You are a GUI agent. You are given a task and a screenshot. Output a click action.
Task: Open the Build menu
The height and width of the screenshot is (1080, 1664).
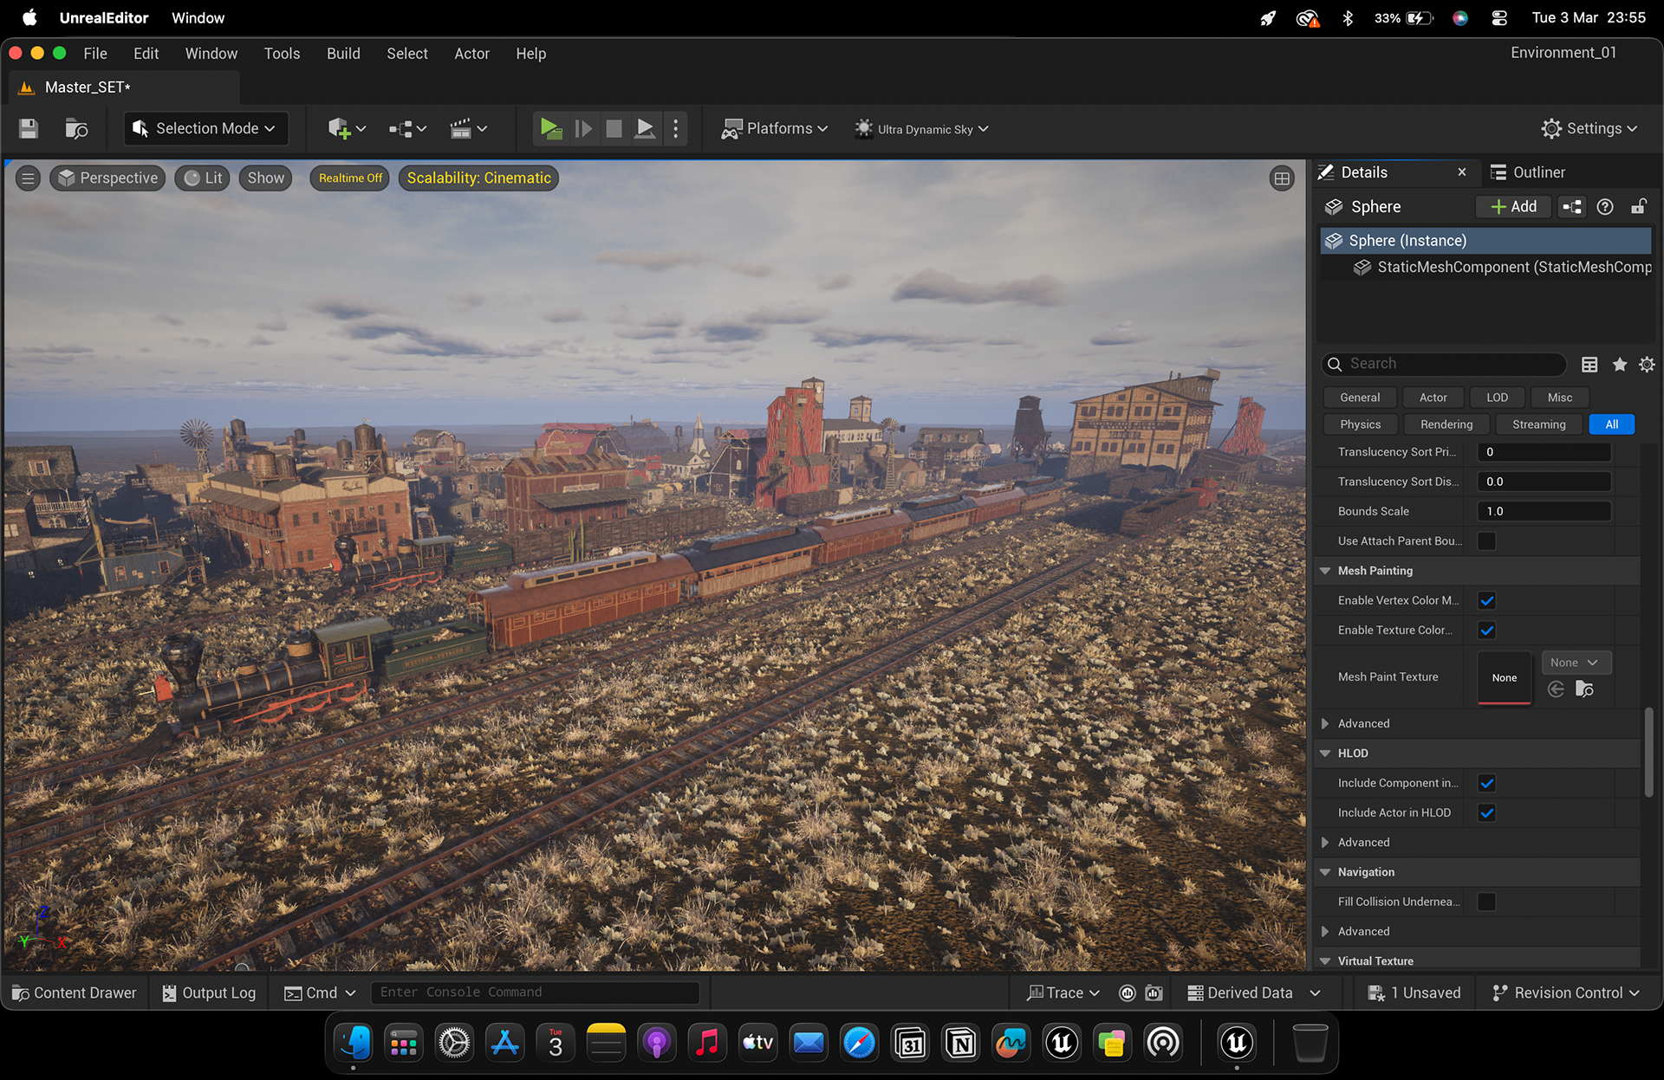(343, 54)
